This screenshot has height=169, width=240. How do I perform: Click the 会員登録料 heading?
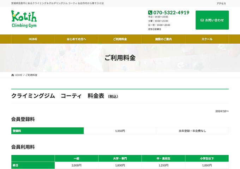23,119
